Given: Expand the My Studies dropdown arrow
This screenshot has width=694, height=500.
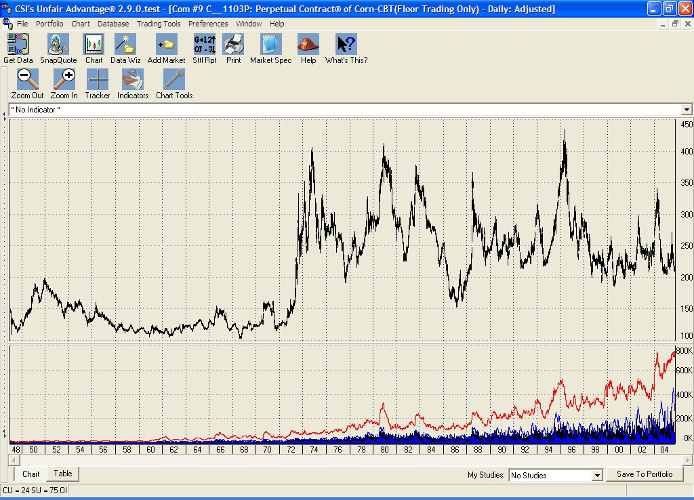Looking at the screenshot, I should point(597,475).
